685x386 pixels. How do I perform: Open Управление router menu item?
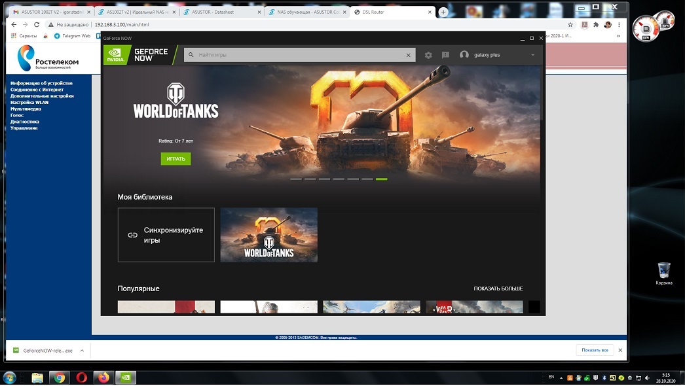point(24,128)
